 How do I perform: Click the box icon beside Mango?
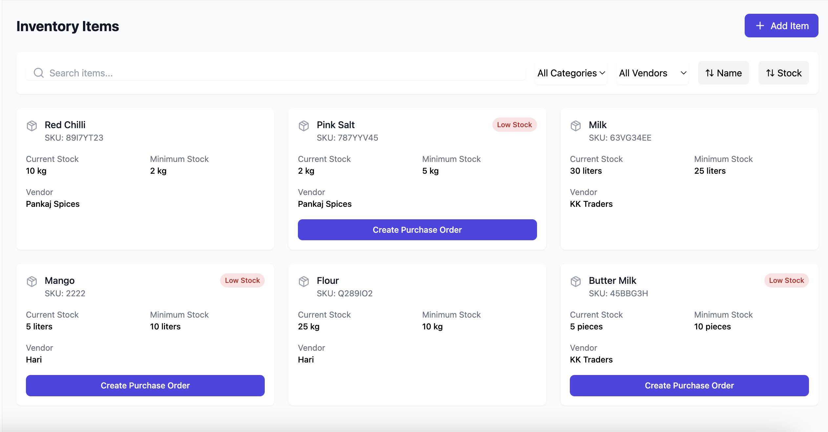point(32,282)
